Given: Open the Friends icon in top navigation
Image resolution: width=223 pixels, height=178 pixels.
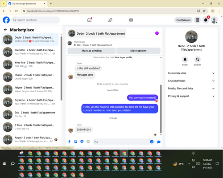Looking at the screenshot, I should click(110, 20).
